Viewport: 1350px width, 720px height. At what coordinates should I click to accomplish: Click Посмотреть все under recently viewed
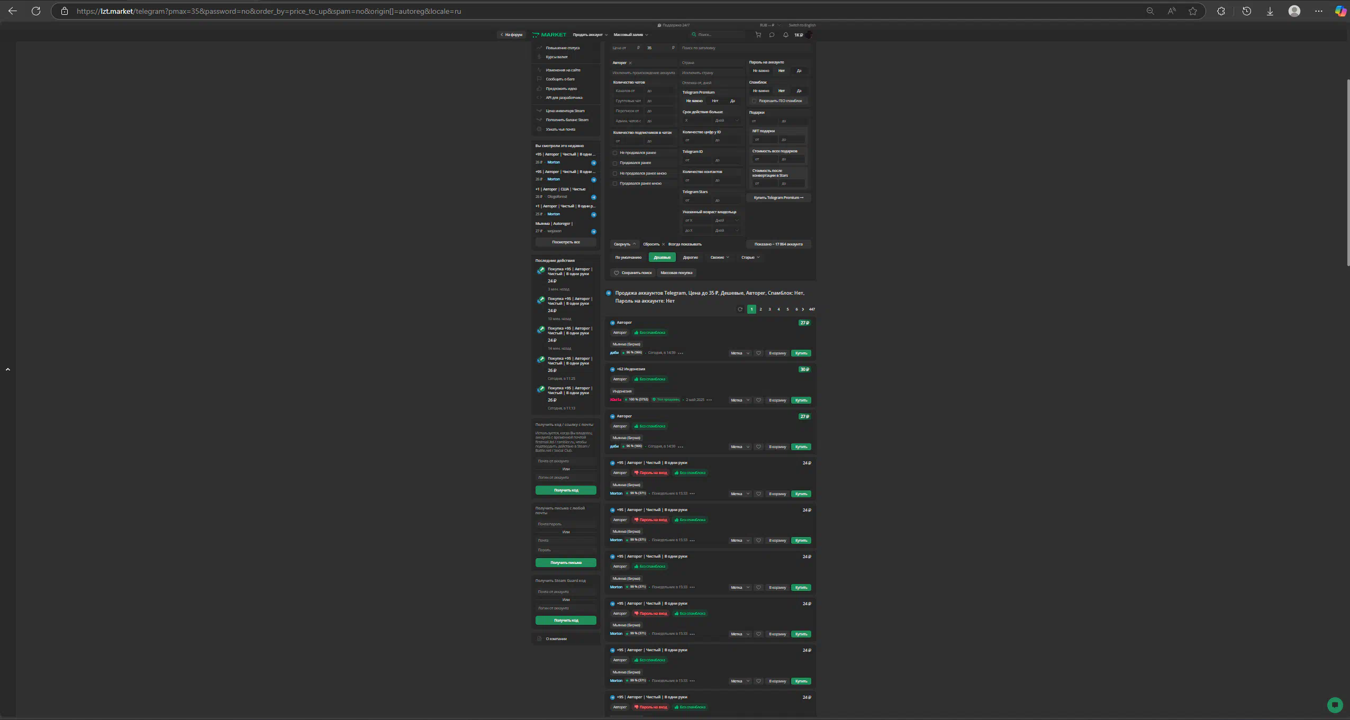[566, 242]
